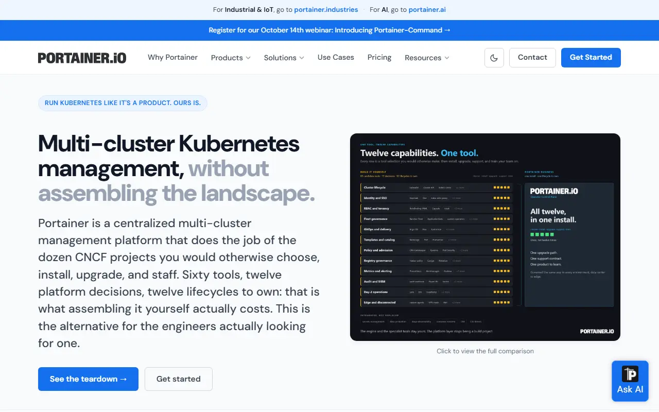Image resolution: width=659 pixels, height=412 pixels.
Task: Click the Portainer.io logo in the header
Action: pos(82,58)
